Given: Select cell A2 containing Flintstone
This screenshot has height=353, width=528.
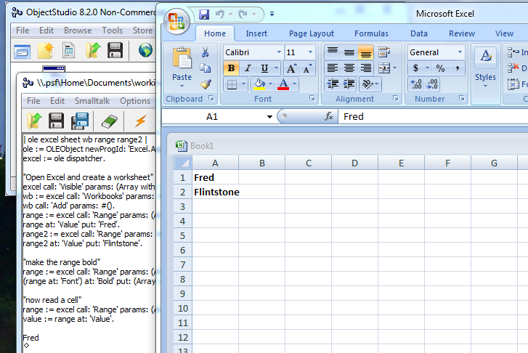Looking at the screenshot, I should pos(216,192).
